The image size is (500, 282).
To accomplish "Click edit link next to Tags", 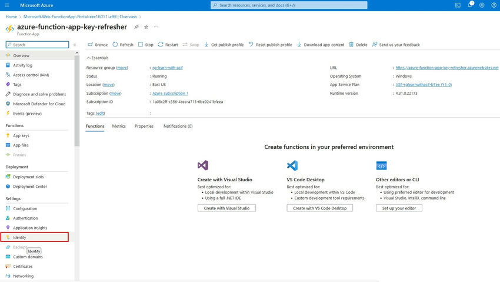I will 101,113.
